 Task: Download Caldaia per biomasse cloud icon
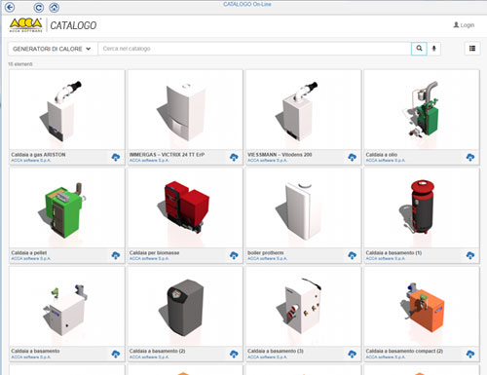point(234,255)
